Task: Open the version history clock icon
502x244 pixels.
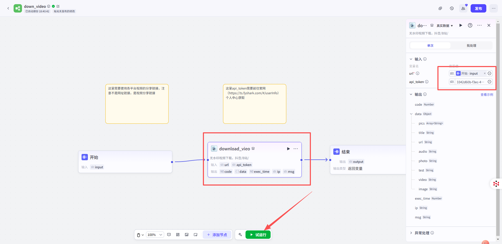Action: (x=452, y=8)
